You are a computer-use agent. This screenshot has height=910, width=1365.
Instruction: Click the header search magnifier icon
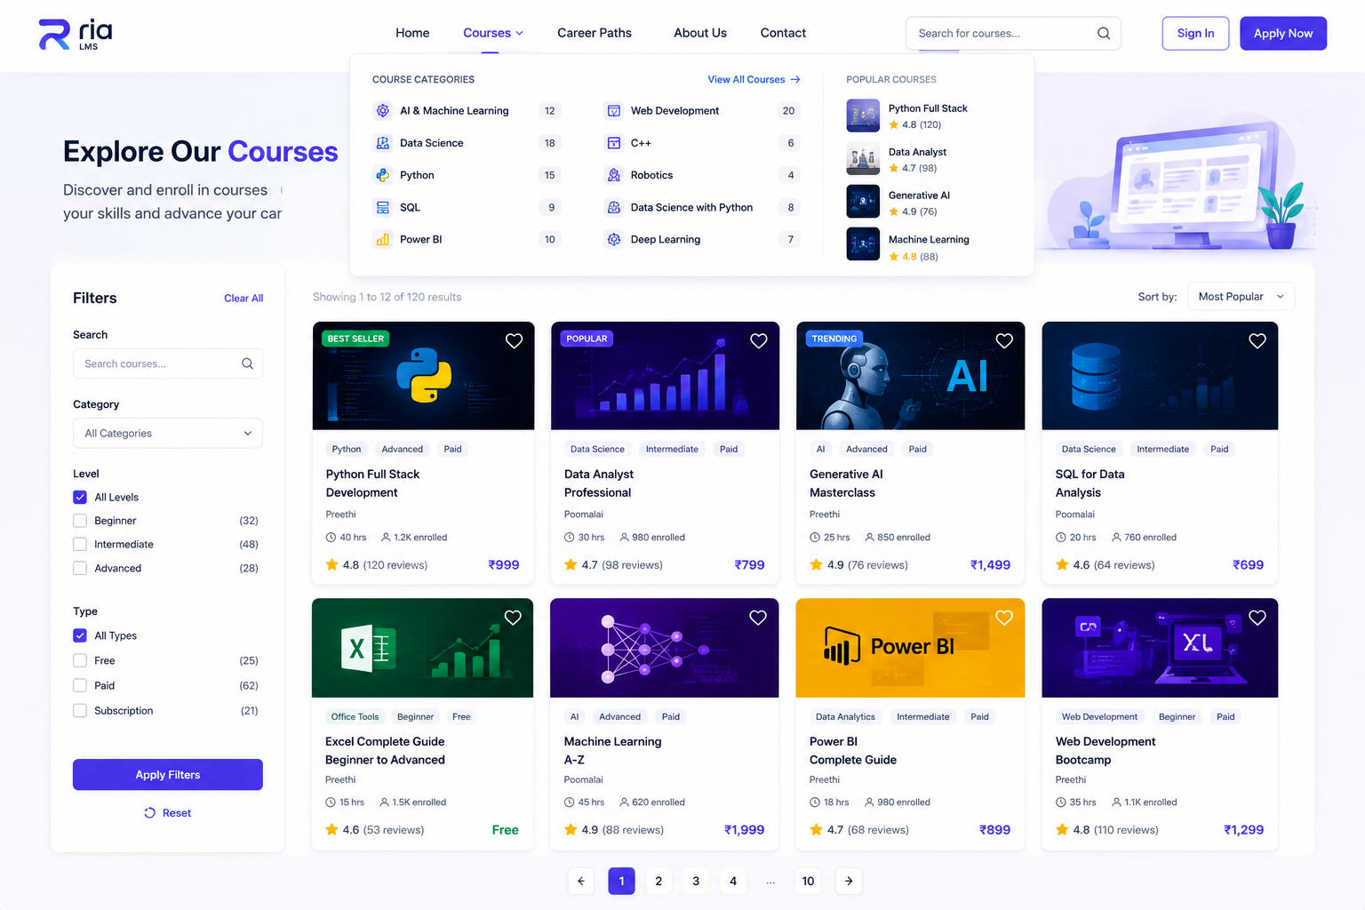(1104, 33)
